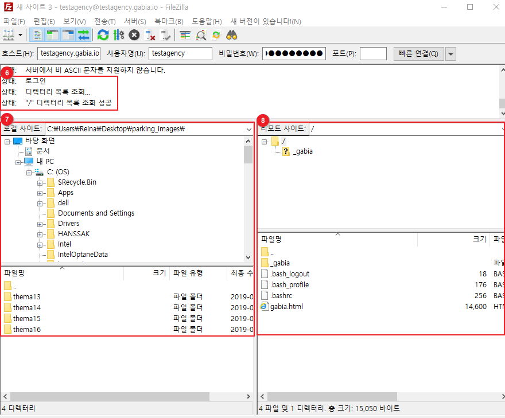Search files with binoculars icon

232,35
